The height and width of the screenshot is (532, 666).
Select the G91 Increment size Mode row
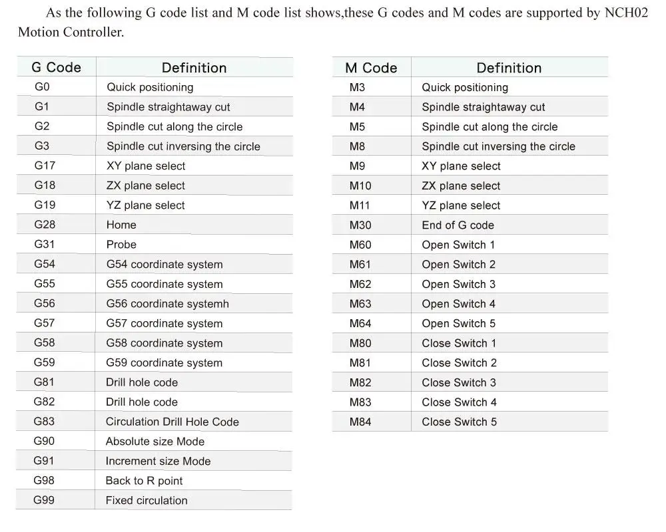coord(155,461)
